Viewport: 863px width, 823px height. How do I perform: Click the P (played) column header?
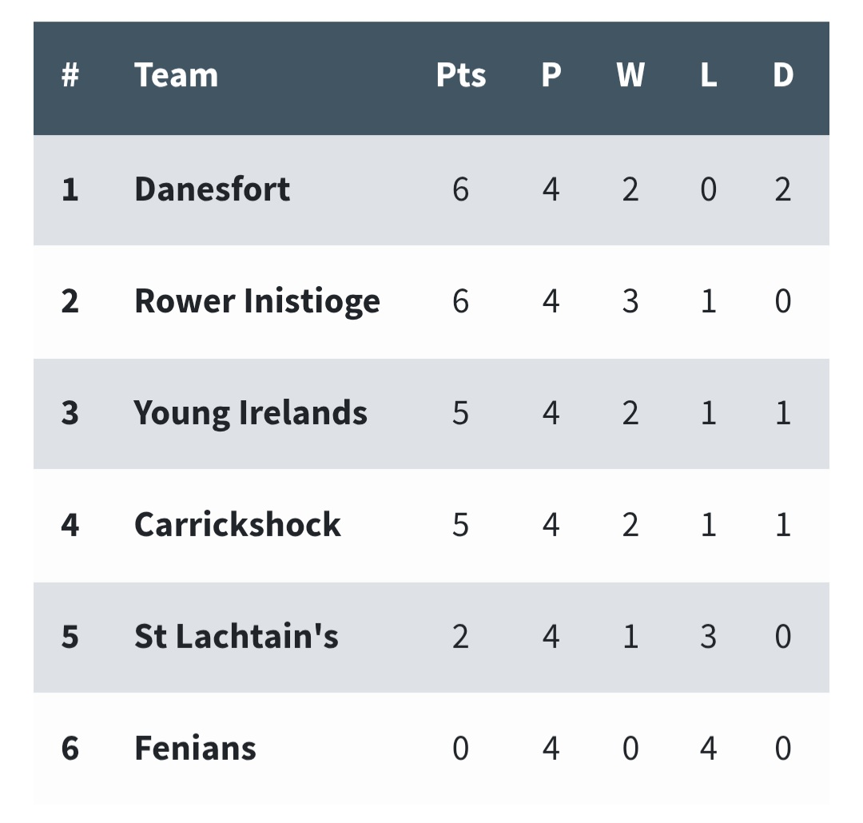551,75
